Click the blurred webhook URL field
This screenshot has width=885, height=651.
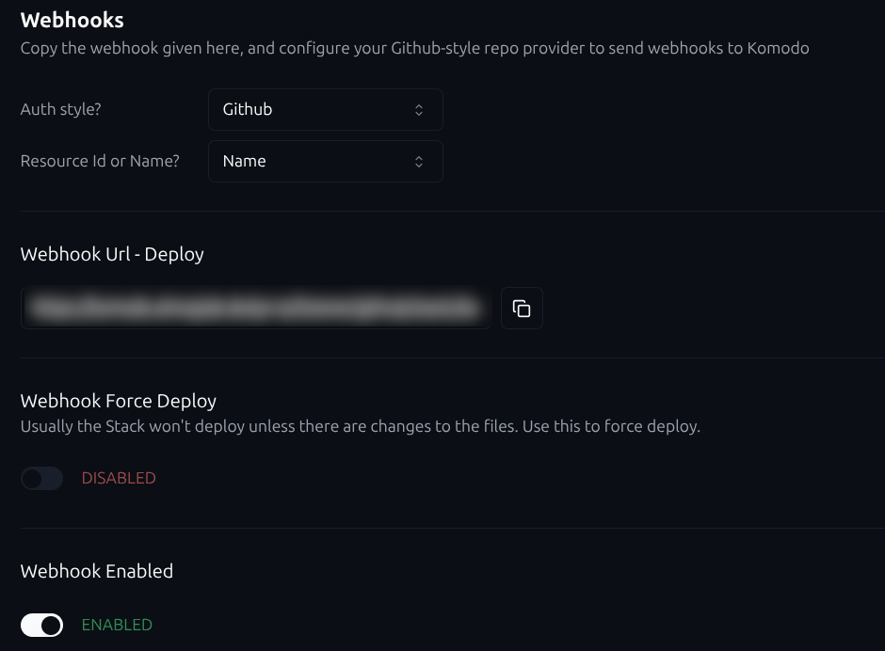(x=255, y=309)
